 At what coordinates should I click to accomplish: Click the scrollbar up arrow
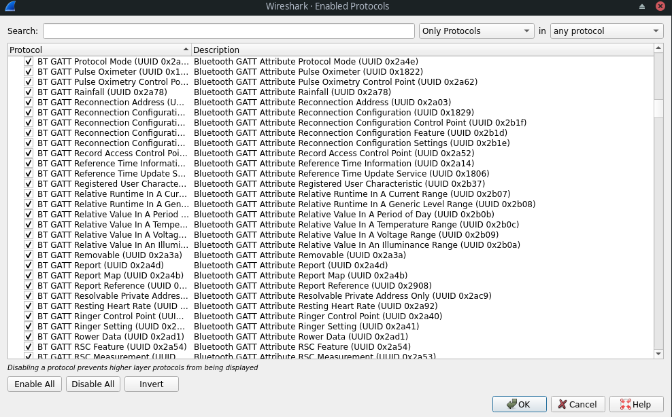tap(658, 48)
